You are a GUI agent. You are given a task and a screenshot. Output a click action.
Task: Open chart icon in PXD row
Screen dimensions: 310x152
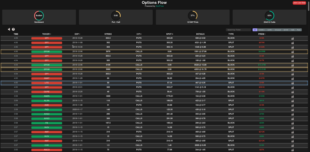tap(292, 110)
